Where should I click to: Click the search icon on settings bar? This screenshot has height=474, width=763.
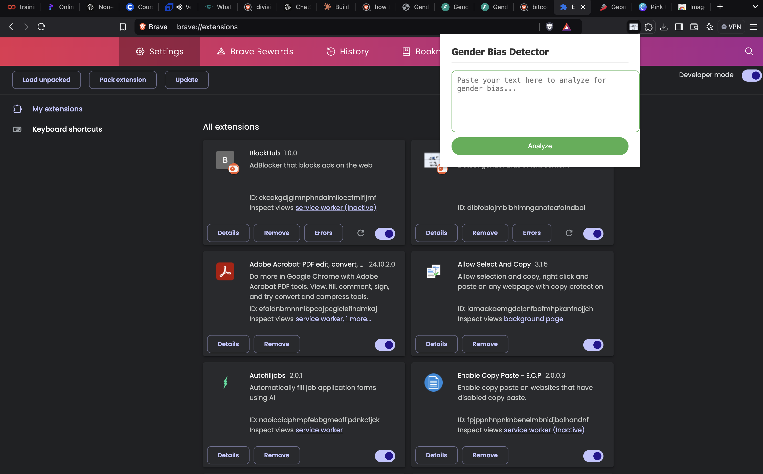(x=749, y=51)
